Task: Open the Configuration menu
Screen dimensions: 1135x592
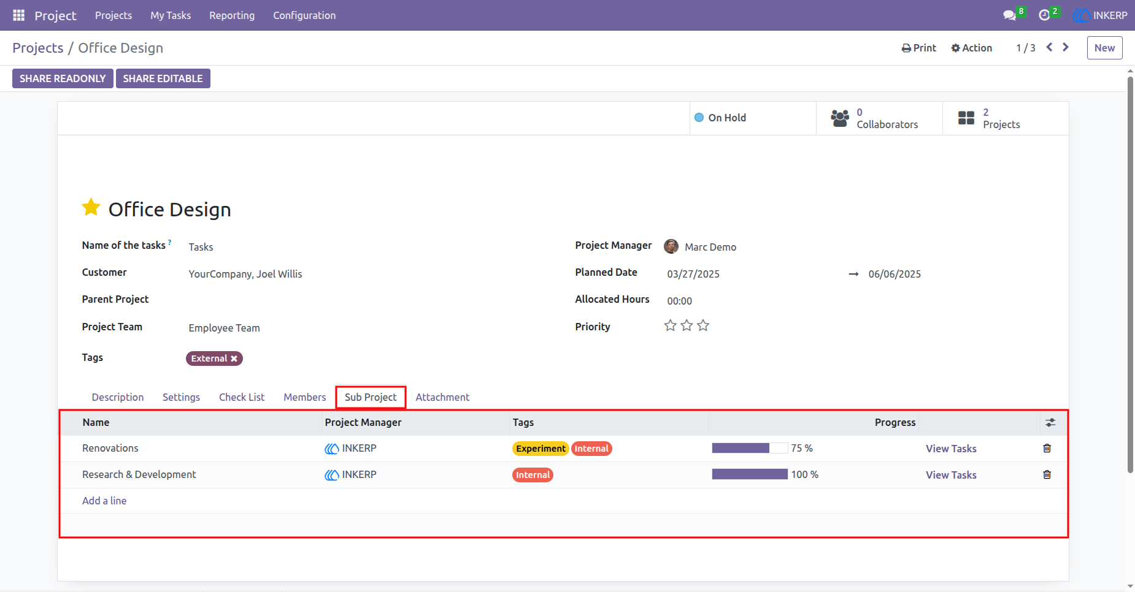Action: click(304, 15)
